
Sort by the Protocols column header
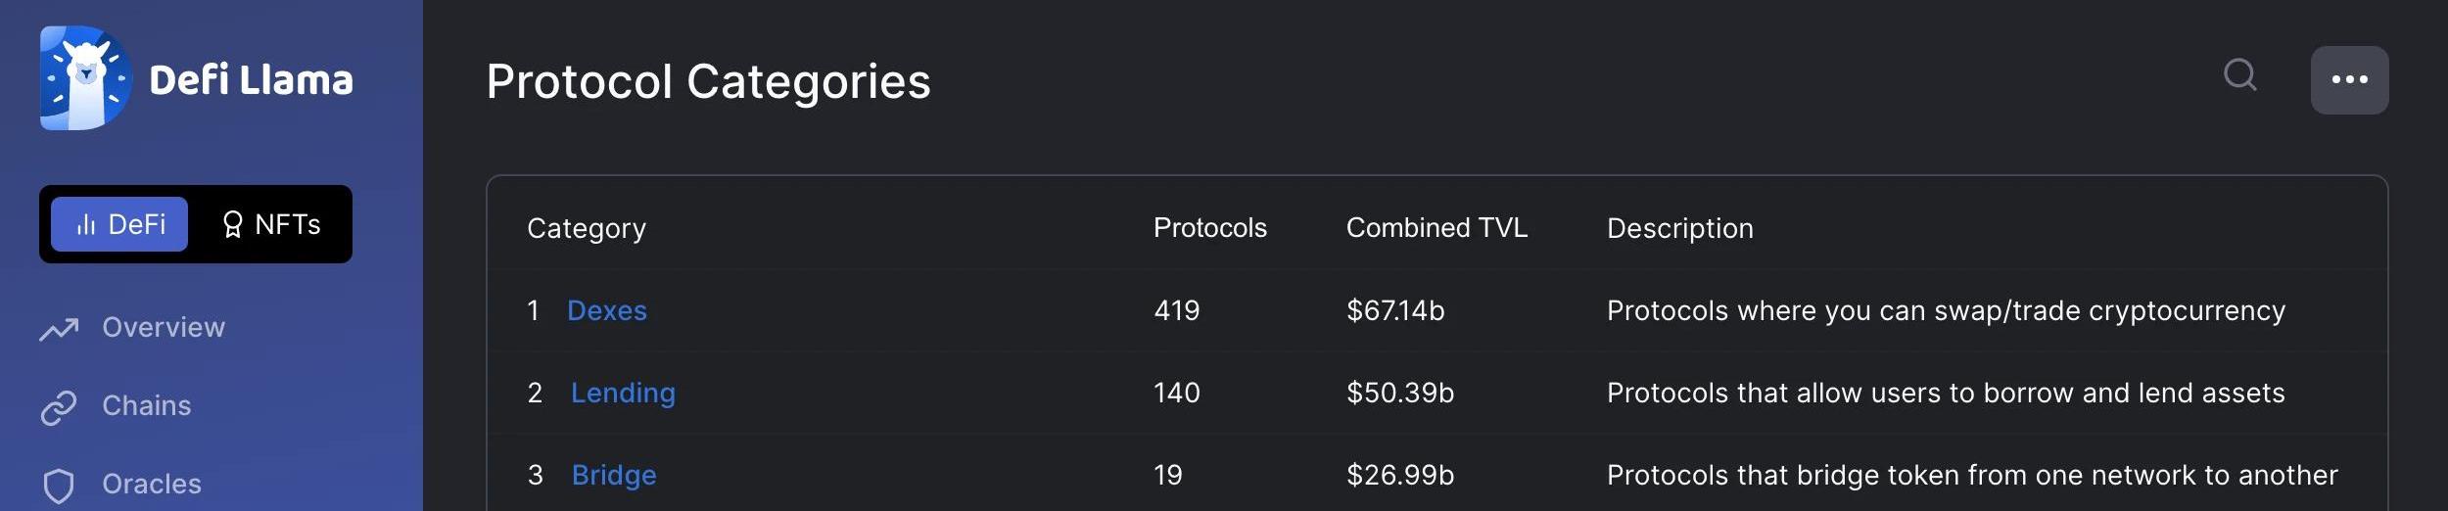click(x=1209, y=228)
